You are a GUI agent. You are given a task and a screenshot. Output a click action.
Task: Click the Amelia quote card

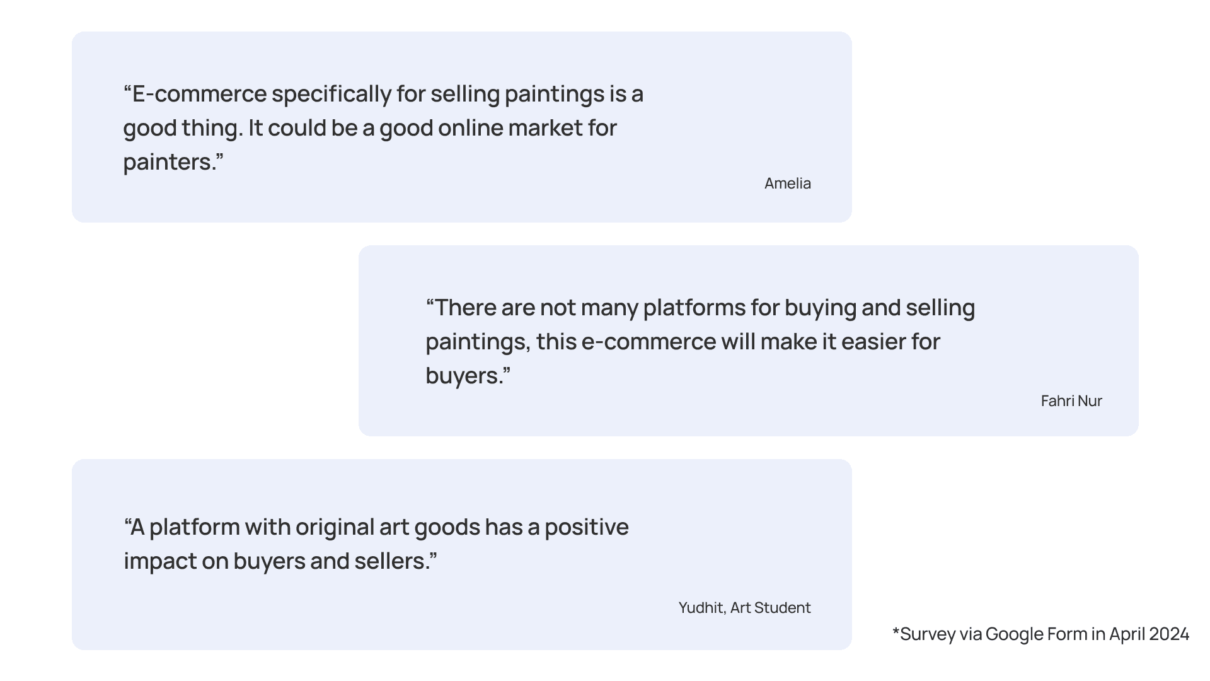(x=461, y=127)
